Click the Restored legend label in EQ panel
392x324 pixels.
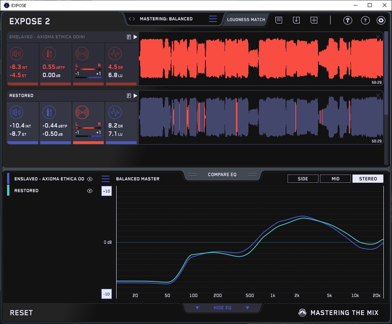(27, 191)
